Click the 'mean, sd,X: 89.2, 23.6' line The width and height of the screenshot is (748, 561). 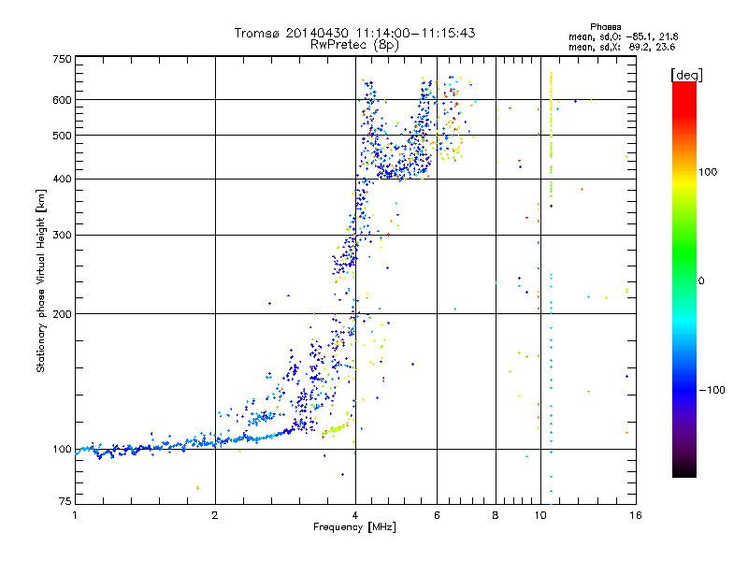pos(622,47)
